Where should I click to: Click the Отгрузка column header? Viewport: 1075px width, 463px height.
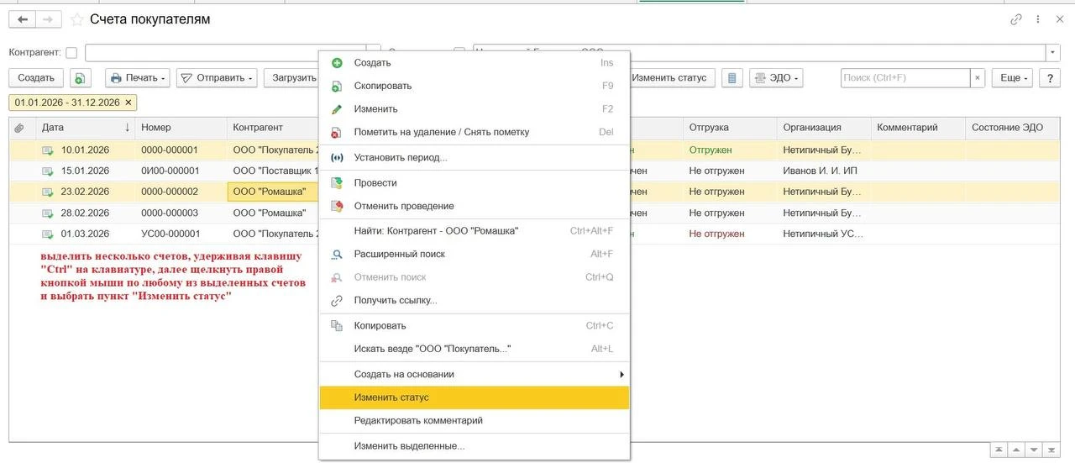pyautogui.click(x=729, y=128)
